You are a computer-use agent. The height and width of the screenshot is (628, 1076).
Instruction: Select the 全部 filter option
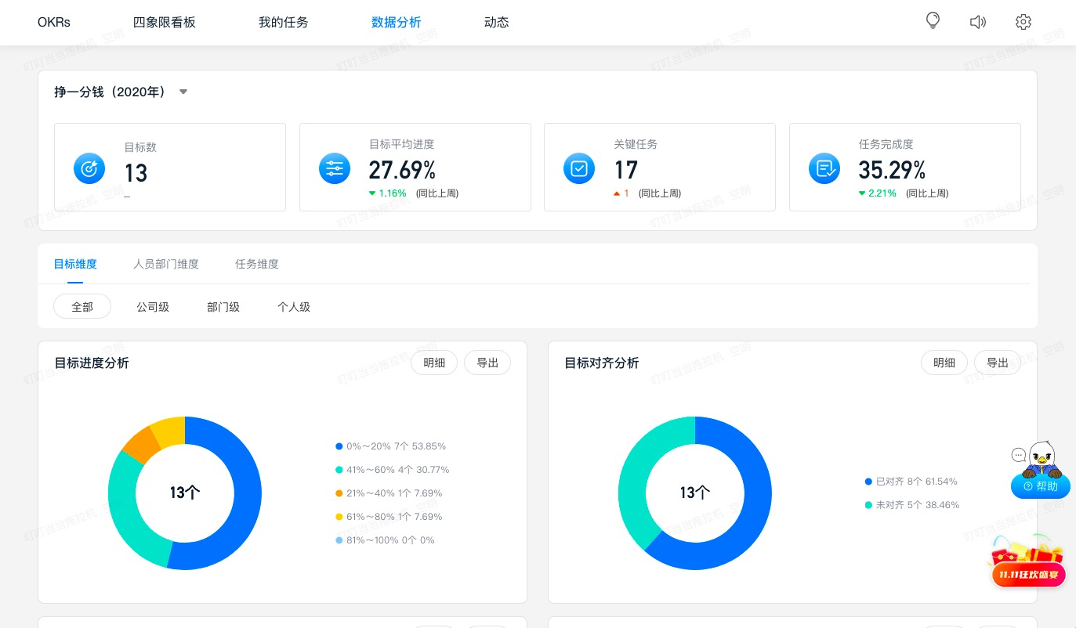pyautogui.click(x=82, y=307)
